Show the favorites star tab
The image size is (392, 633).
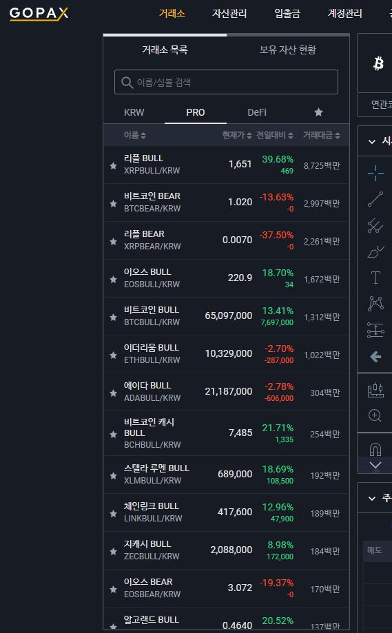[x=318, y=112]
